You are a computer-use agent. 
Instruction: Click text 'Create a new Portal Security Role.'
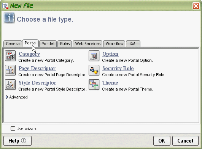point(134,75)
